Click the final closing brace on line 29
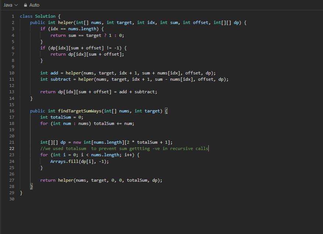Viewport: 323px width, 234px height. click(21, 193)
